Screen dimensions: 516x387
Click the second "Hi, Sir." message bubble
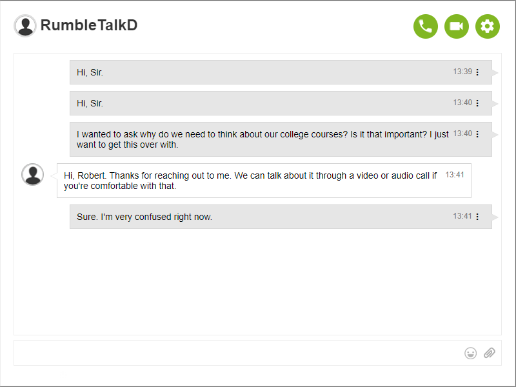pos(258,103)
